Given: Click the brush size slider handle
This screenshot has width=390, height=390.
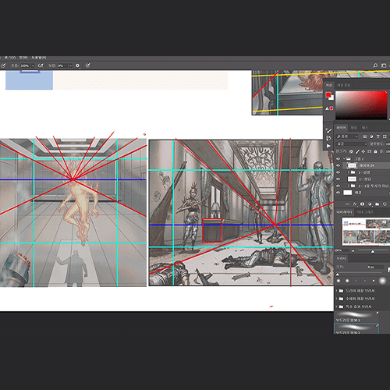Looking at the screenshot, I should (338, 274).
